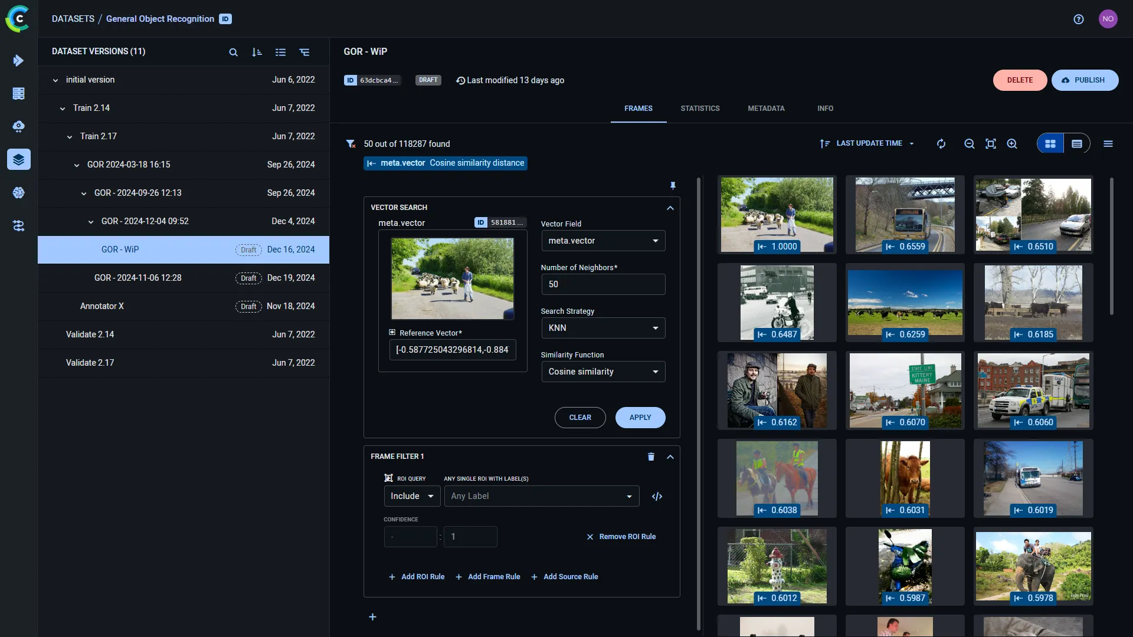Delete Frame Filter 1 with trash icon
The image size is (1133, 637).
(x=651, y=457)
